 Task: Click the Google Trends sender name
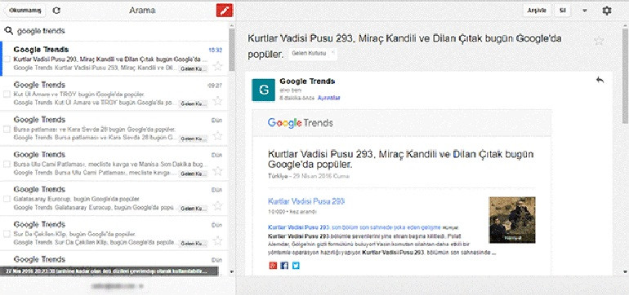pos(307,81)
